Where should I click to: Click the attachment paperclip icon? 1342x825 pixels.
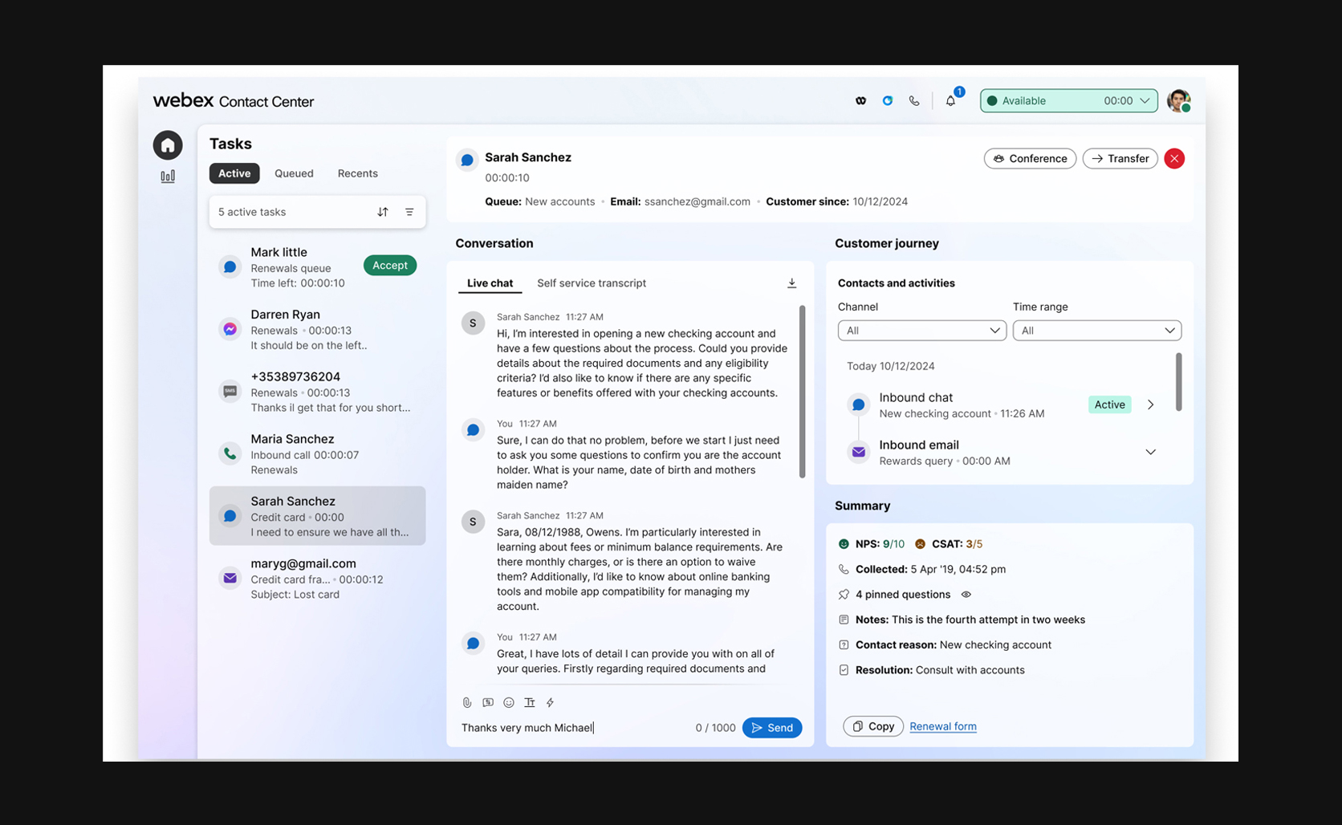click(467, 703)
